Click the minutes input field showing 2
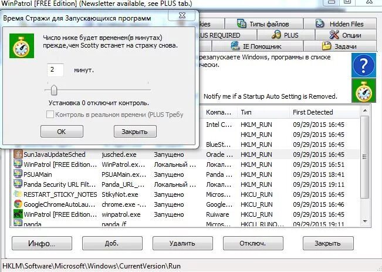The height and width of the screenshot is (272, 382). (x=55, y=70)
